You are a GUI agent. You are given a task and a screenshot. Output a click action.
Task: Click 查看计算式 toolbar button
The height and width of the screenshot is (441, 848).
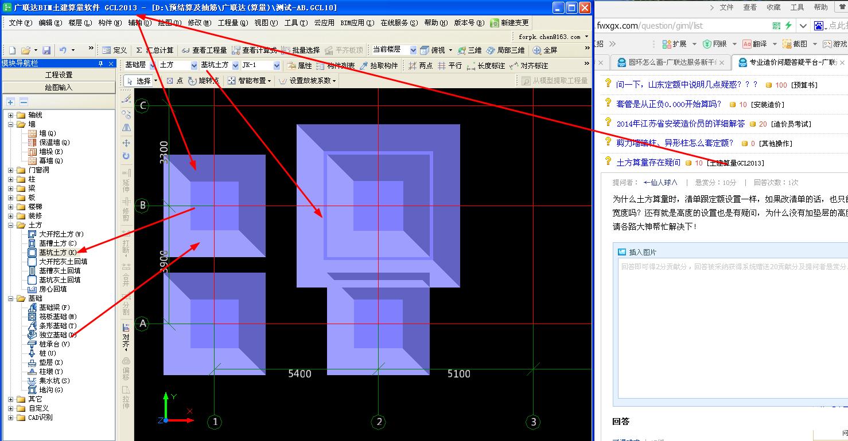tap(254, 50)
